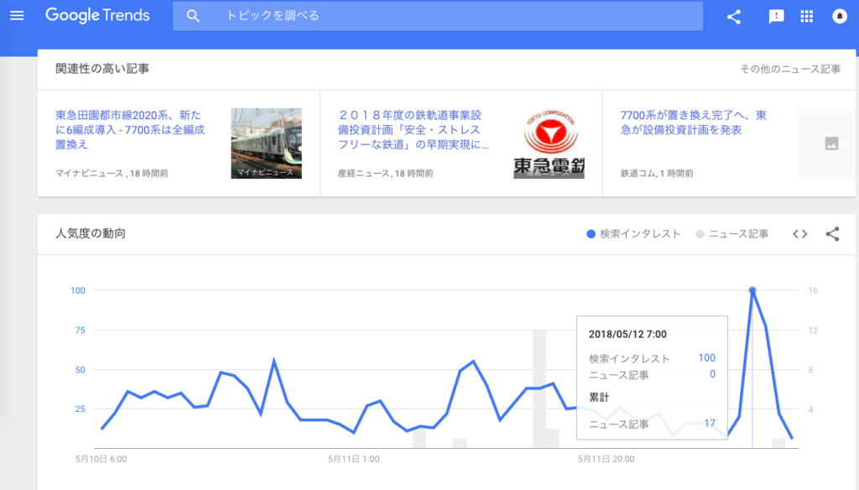
Task: Click the share icon in header
Action: (733, 17)
